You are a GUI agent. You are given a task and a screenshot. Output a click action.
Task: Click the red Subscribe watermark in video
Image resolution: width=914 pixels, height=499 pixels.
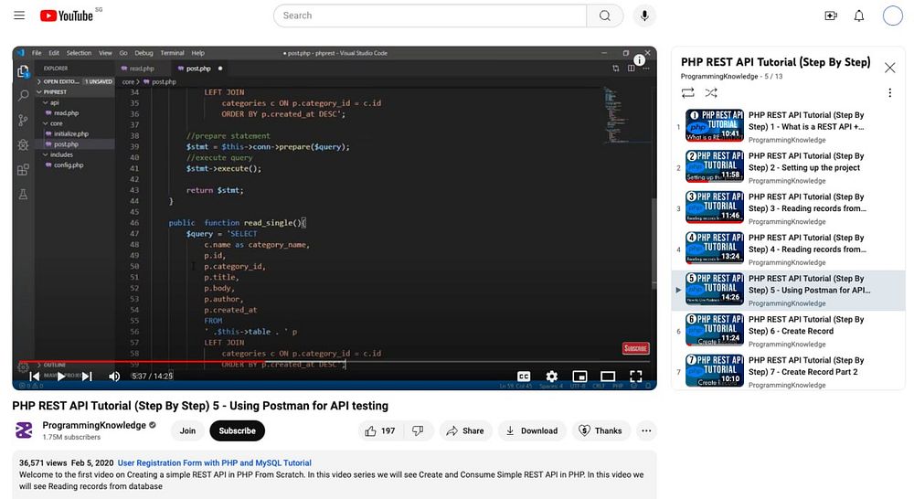635,348
